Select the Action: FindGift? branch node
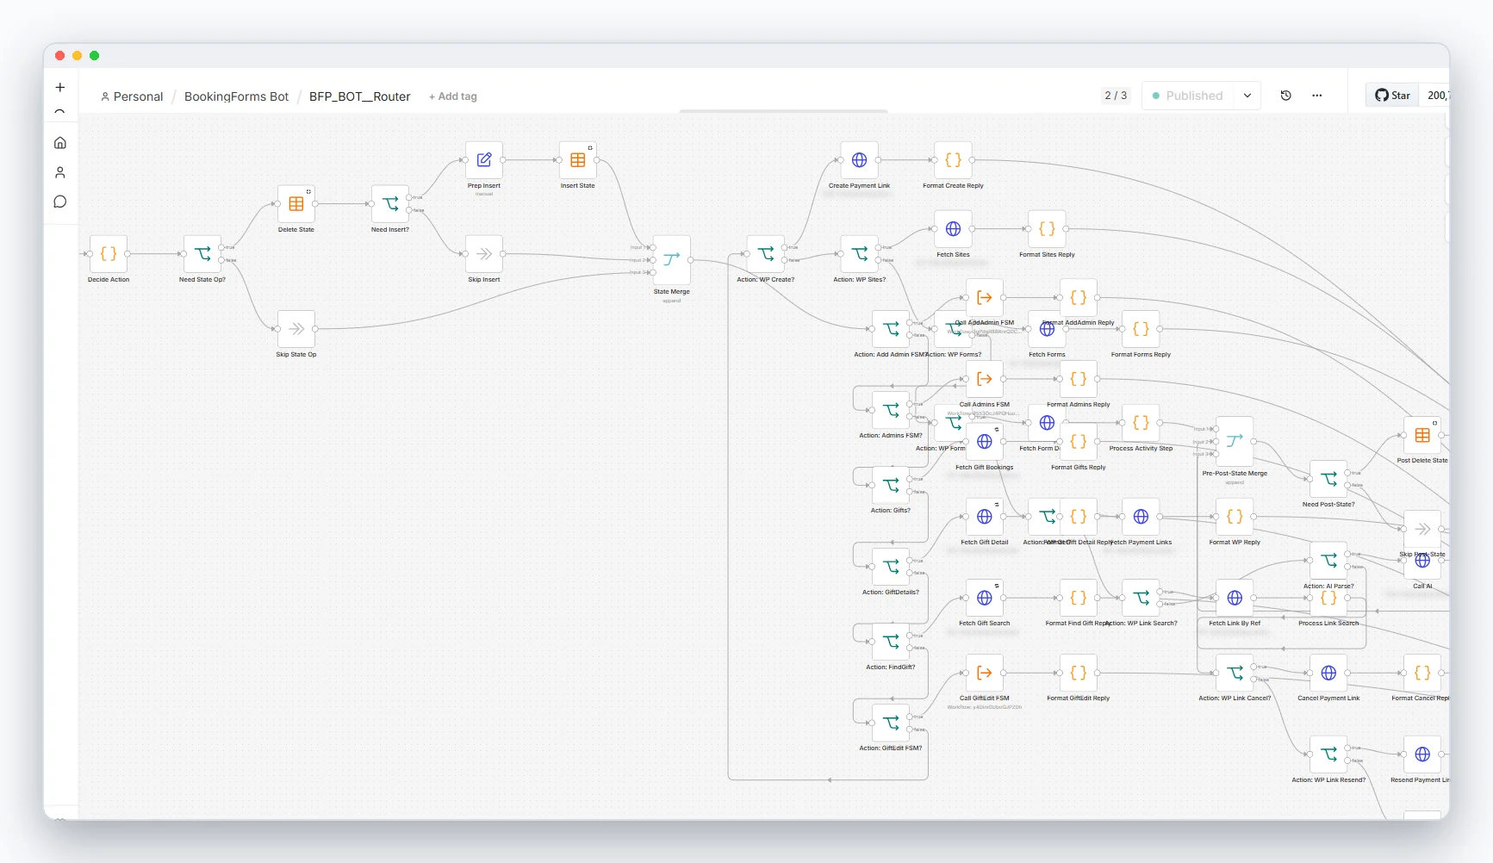 (x=891, y=642)
